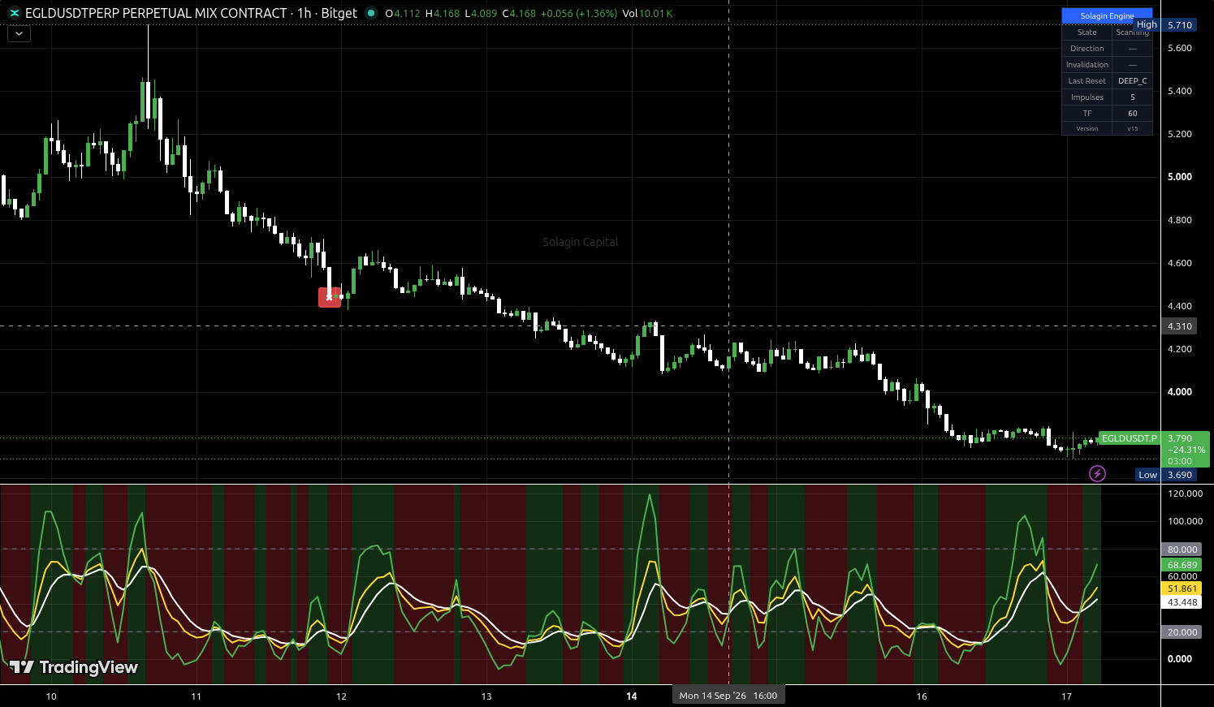This screenshot has width=1214, height=707.
Task: Click the Direction row label
Action: click(x=1087, y=49)
